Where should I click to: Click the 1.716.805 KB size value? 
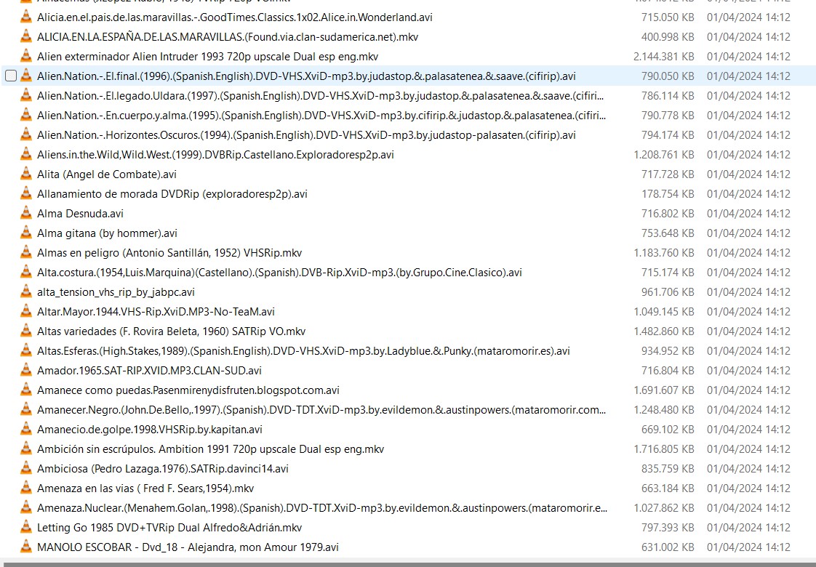pos(663,449)
